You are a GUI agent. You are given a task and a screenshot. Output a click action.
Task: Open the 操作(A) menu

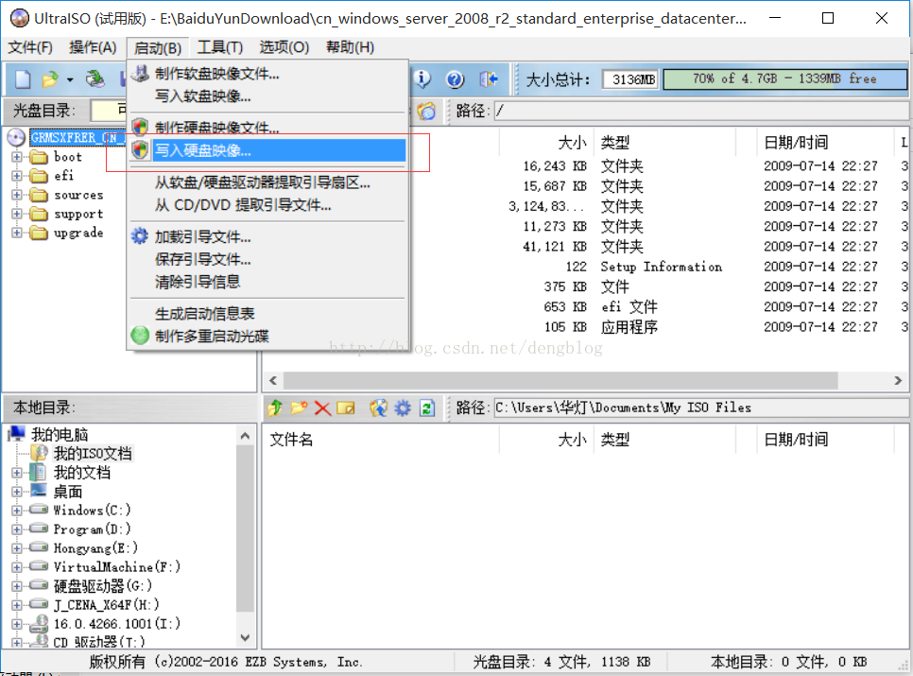click(93, 47)
